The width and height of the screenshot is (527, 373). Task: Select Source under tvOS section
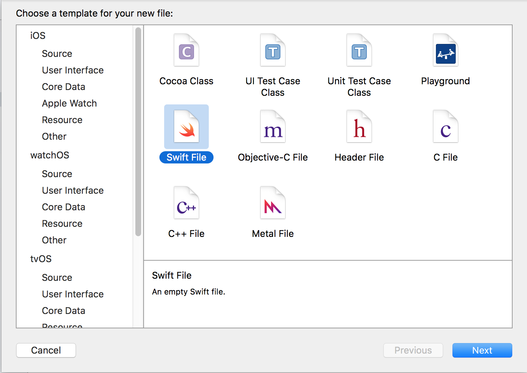[x=57, y=278]
